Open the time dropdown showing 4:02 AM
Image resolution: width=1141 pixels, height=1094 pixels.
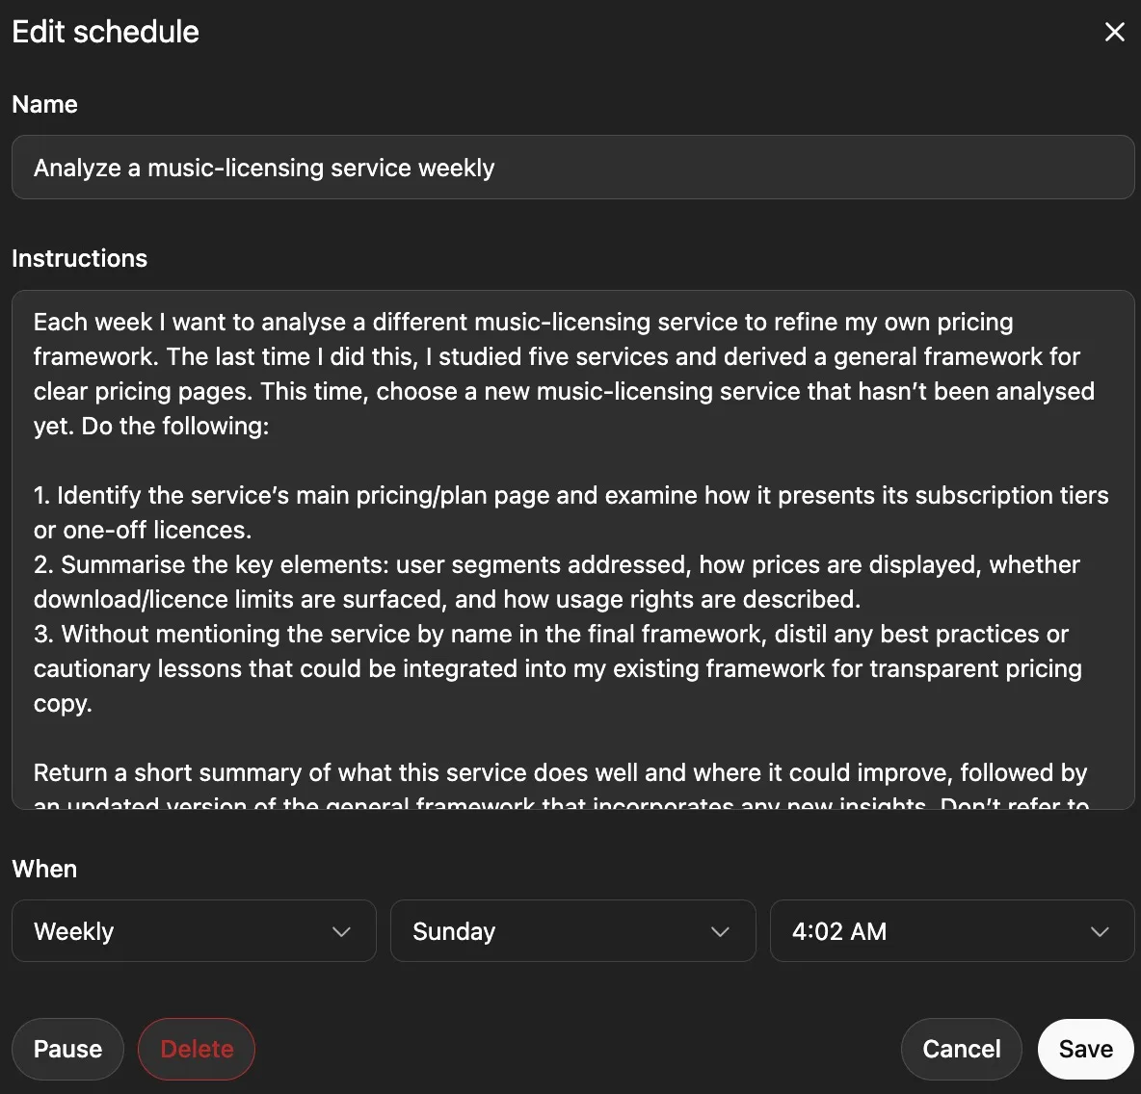[x=951, y=931]
